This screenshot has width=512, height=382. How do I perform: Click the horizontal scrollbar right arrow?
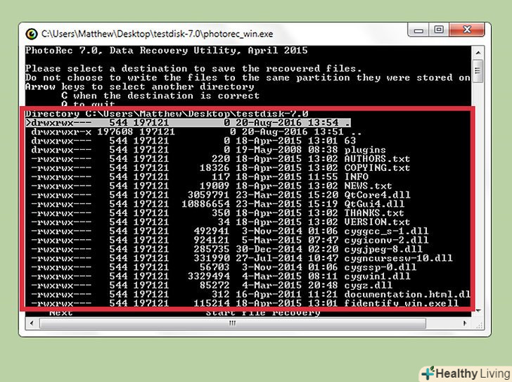[464, 323]
